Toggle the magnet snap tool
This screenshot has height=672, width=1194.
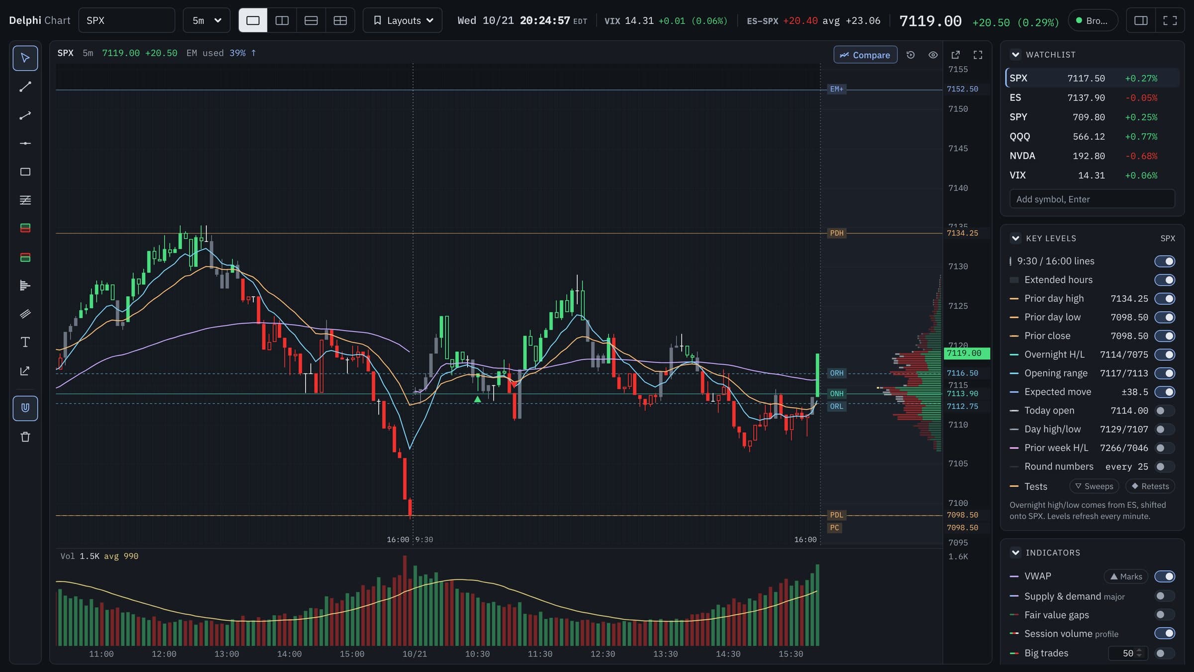(25, 408)
